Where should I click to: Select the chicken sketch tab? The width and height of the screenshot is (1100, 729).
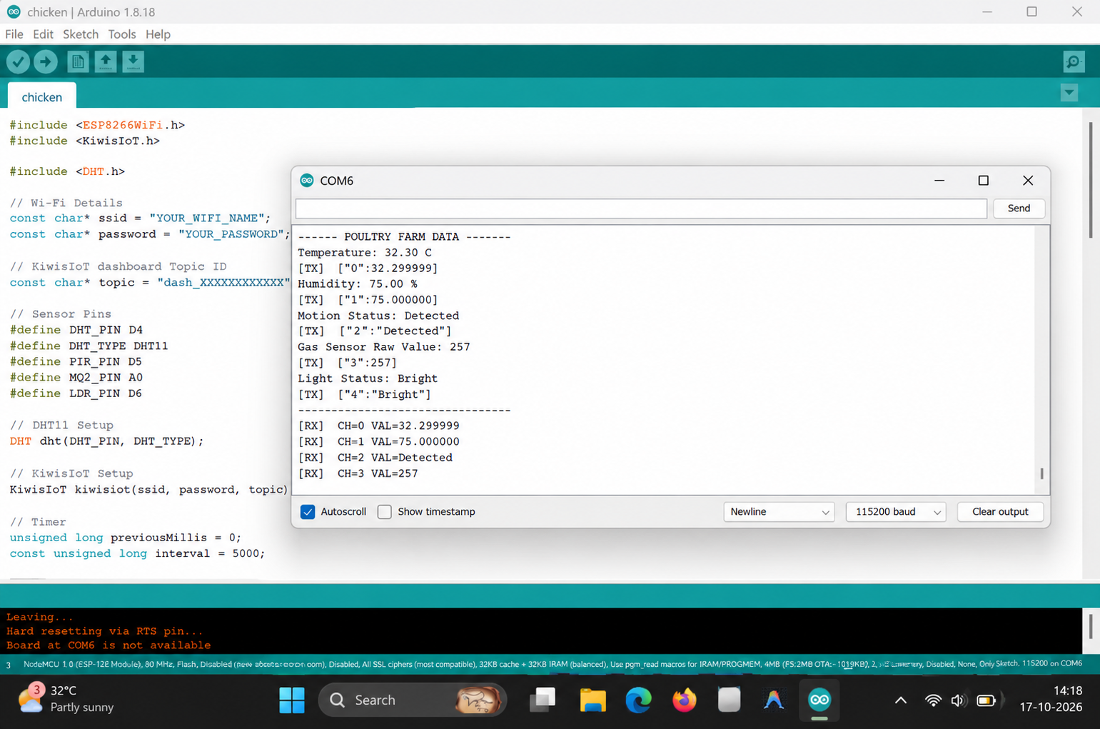[42, 96]
